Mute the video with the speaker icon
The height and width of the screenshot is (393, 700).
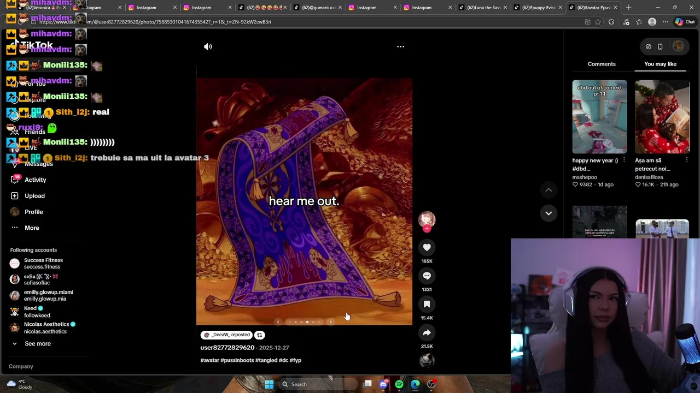tap(208, 47)
